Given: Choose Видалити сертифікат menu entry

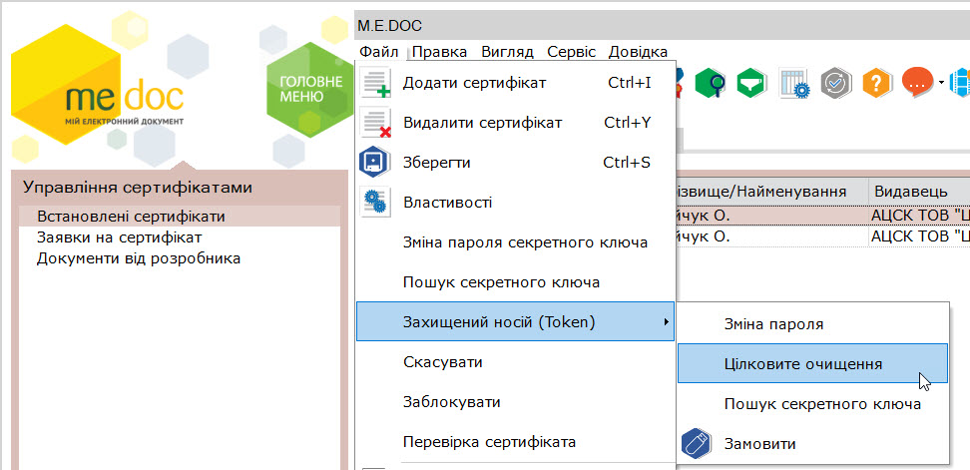Looking at the screenshot, I should coord(515,123).
